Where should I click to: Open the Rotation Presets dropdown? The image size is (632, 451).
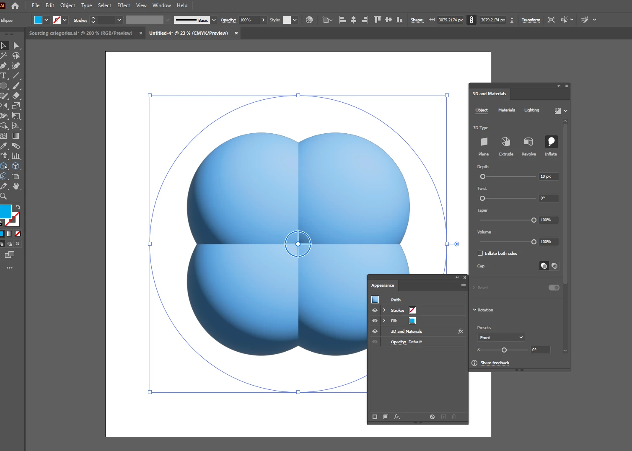click(501, 337)
